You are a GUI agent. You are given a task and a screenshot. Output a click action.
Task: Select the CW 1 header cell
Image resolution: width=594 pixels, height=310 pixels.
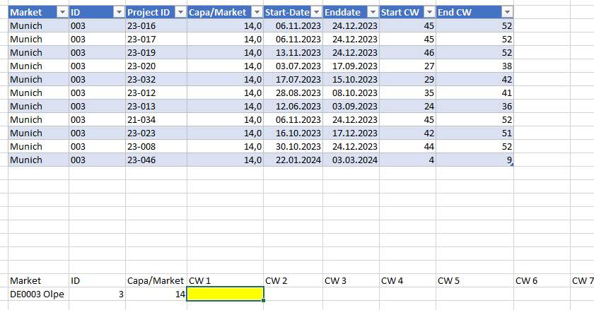226,280
